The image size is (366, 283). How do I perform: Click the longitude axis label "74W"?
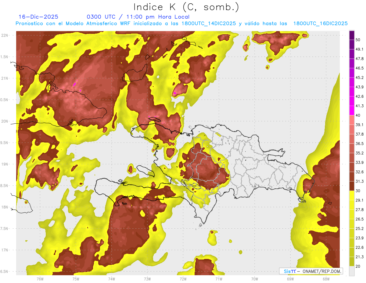[x=111, y=279]
